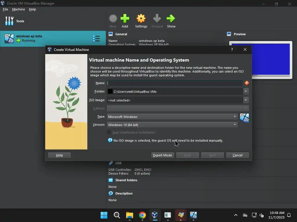Click the dialog question mark help icon
Viewport: 297px width, 222px height.
pyautogui.click(x=232, y=49)
